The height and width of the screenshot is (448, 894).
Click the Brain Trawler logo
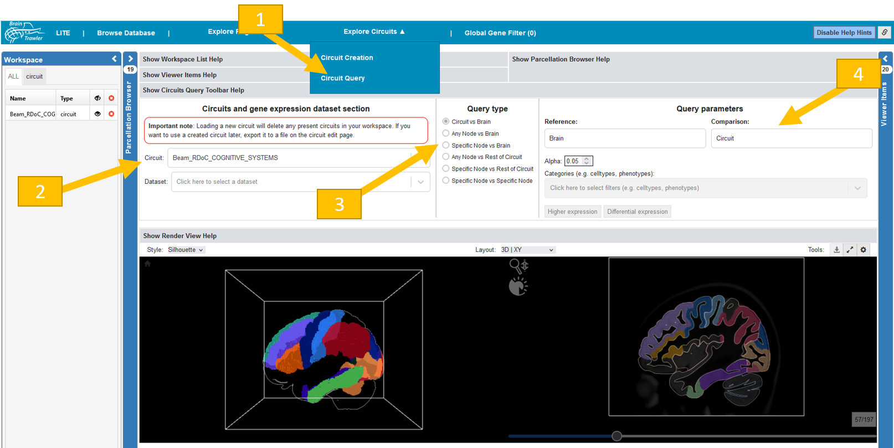coord(24,32)
